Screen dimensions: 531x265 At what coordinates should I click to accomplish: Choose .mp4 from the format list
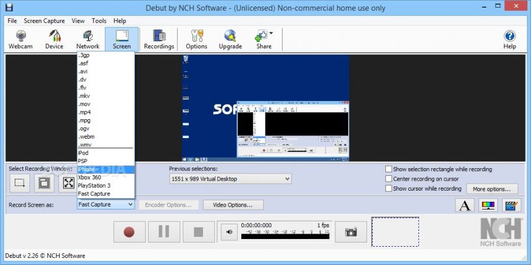tap(85, 112)
